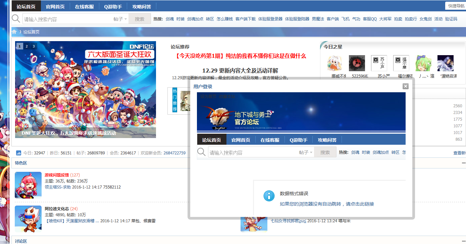Click the top 请输入搜索内容 search field
The height and width of the screenshot is (244, 466).
[67, 19]
